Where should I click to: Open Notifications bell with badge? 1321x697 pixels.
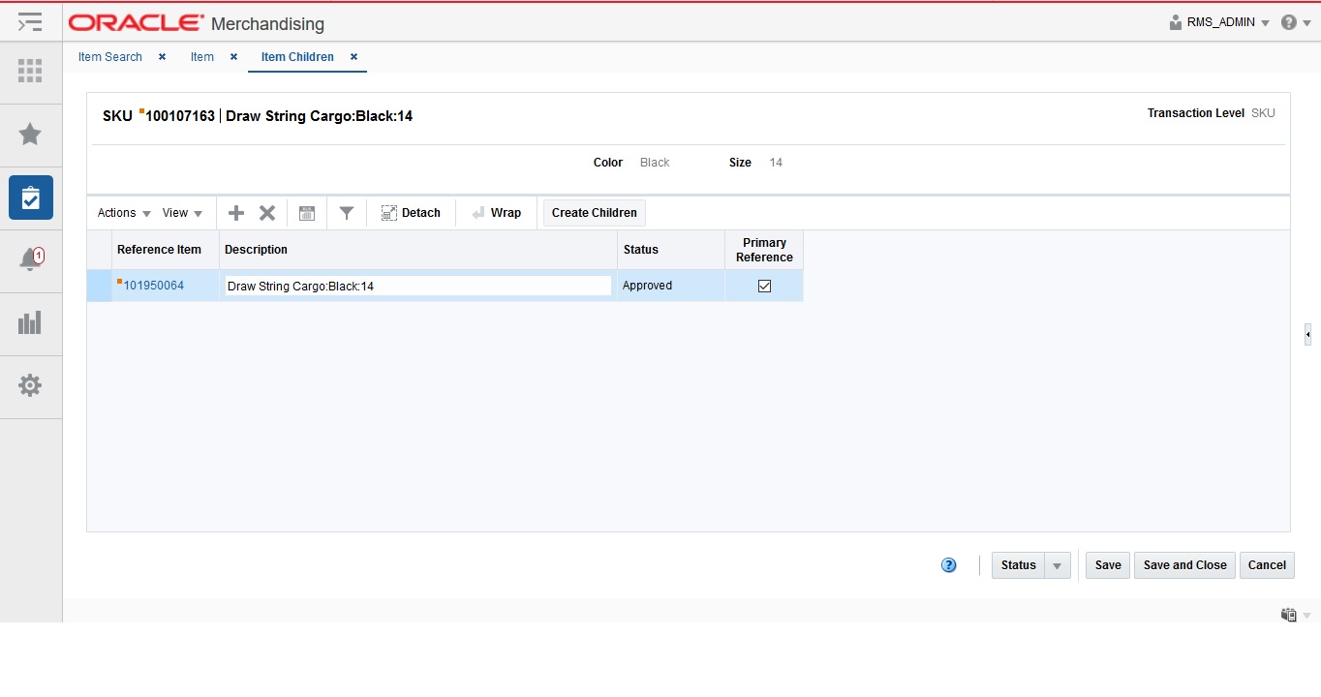coord(31,259)
